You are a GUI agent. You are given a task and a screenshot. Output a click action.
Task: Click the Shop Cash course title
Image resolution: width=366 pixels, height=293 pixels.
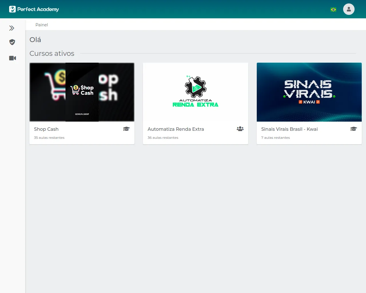pos(46,129)
